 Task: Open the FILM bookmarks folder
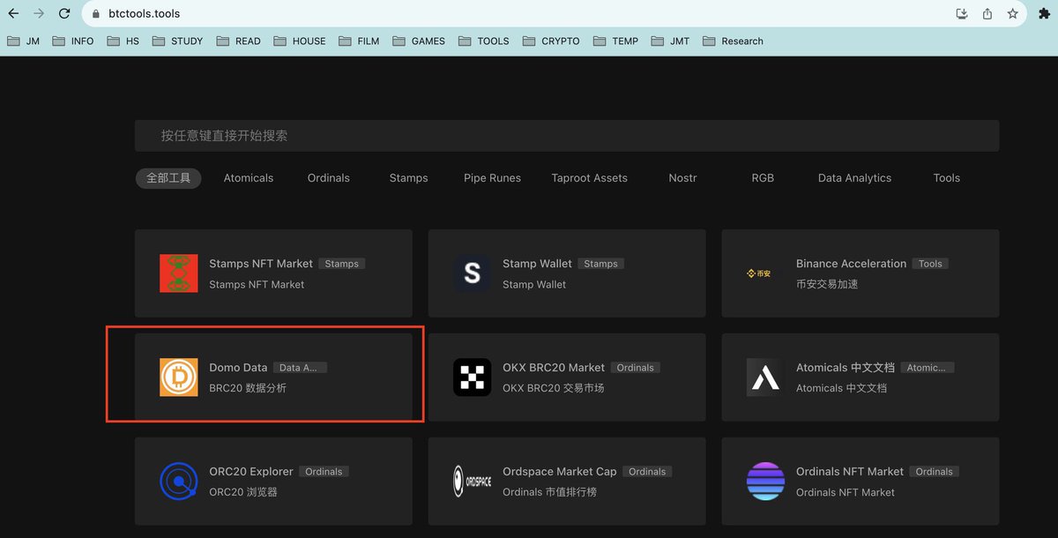[x=359, y=41]
